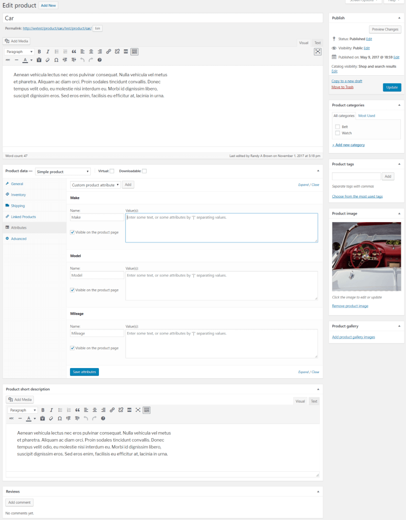Screen dimensions: 406x520
Task: Click Preview Changes
Action: (x=385, y=29)
